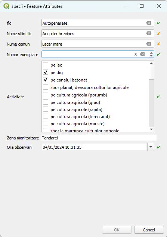Viewport: 167px width, 237px height.
Task: Check 'pe cultura agricola (miriste)'
Action: click(x=46, y=123)
